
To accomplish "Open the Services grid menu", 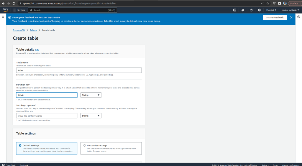I will (x=19, y=10).
